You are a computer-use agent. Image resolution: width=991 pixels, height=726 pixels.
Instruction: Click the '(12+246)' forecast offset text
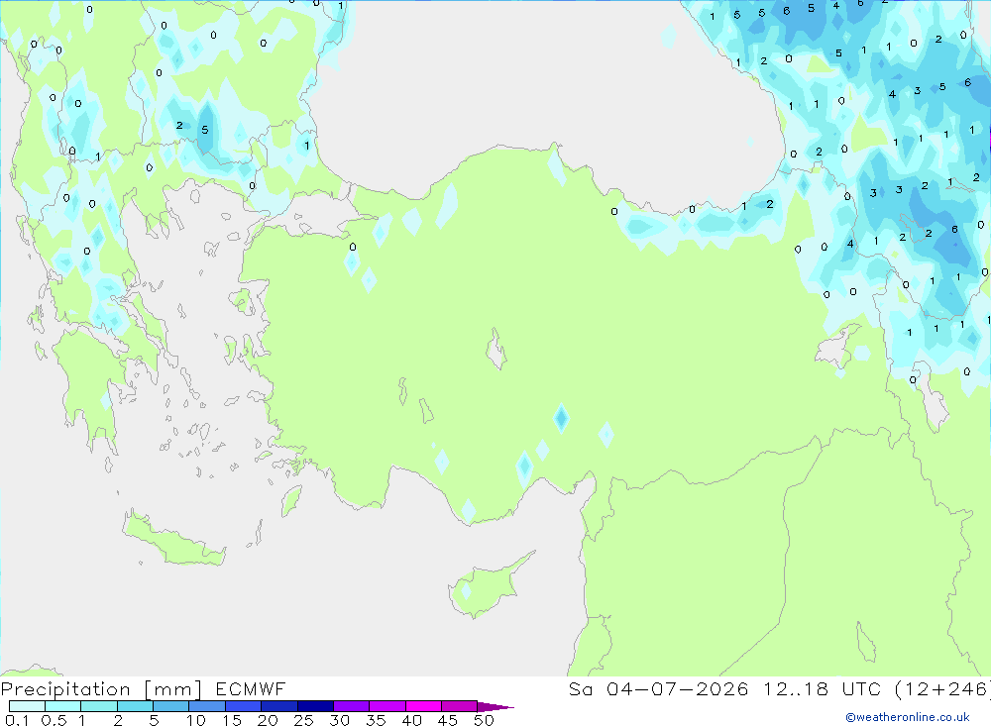coord(942,688)
